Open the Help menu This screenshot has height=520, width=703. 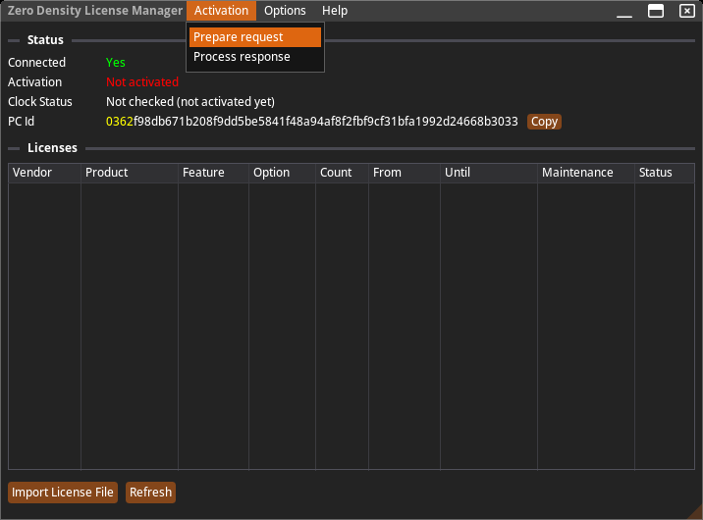click(335, 11)
